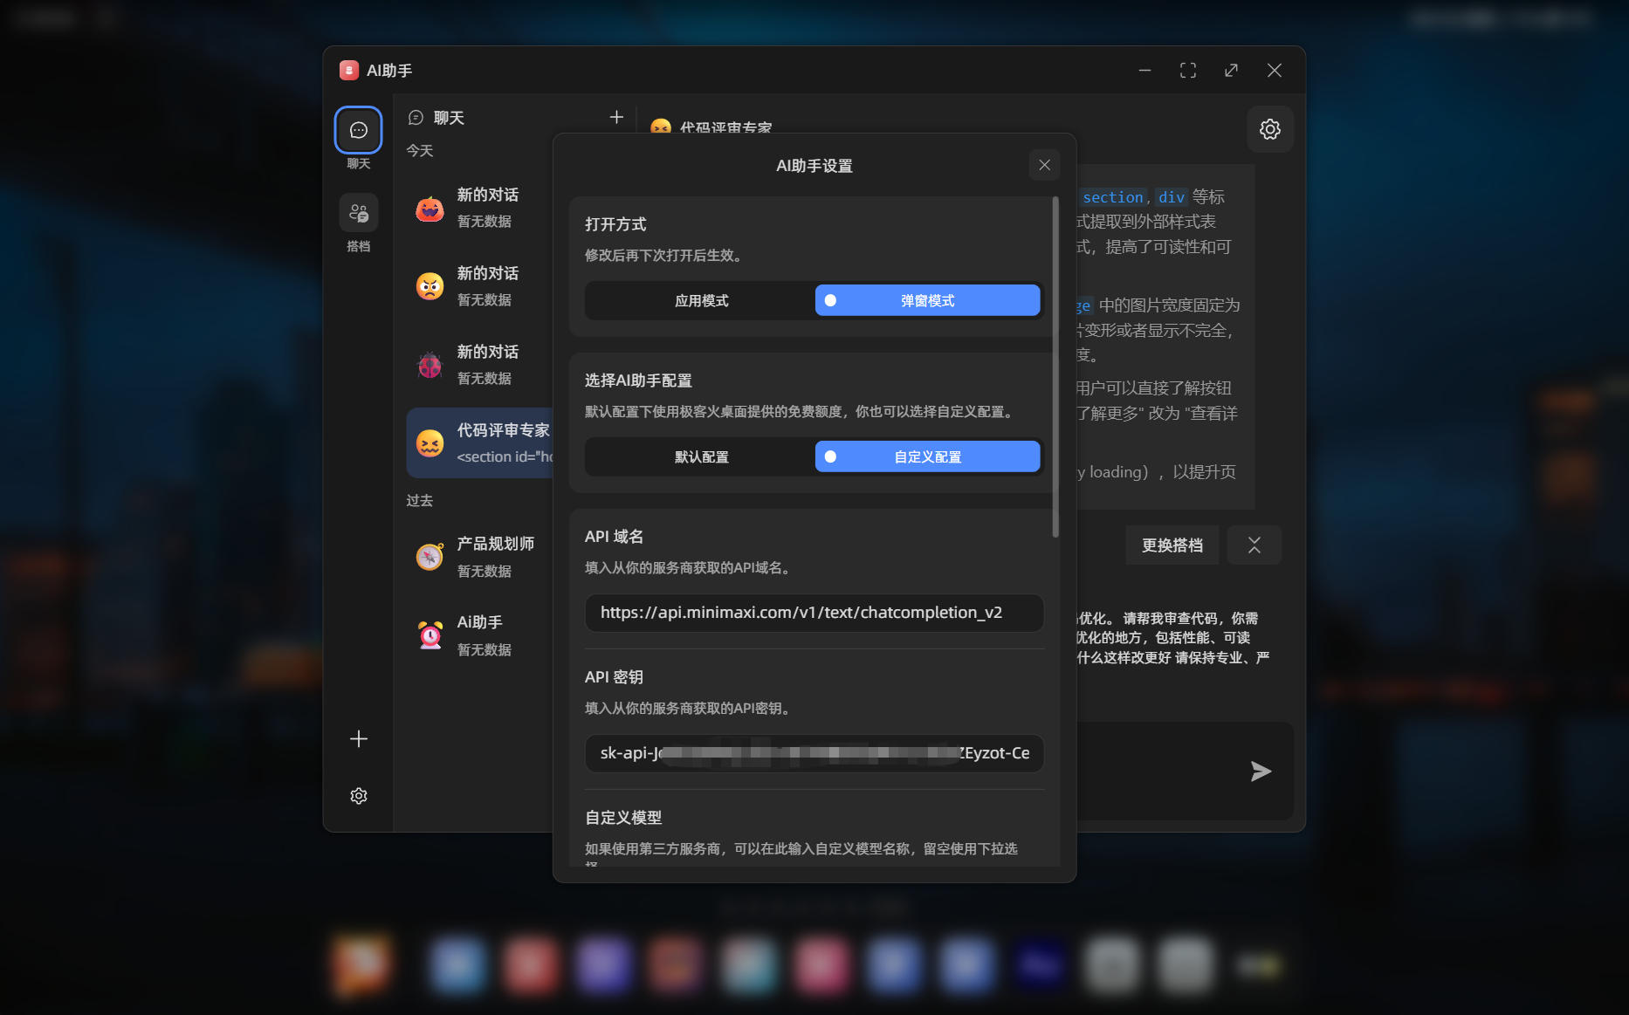Screen dimensions: 1629x1015
Task: Enable 应用模式 open mode
Action: click(x=698, y=300)
